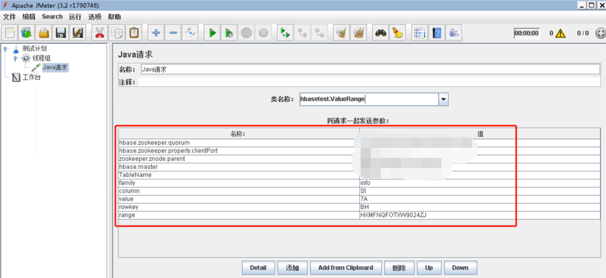Select the TableName parameter cell
606x278 pixels.
point(239,175)
